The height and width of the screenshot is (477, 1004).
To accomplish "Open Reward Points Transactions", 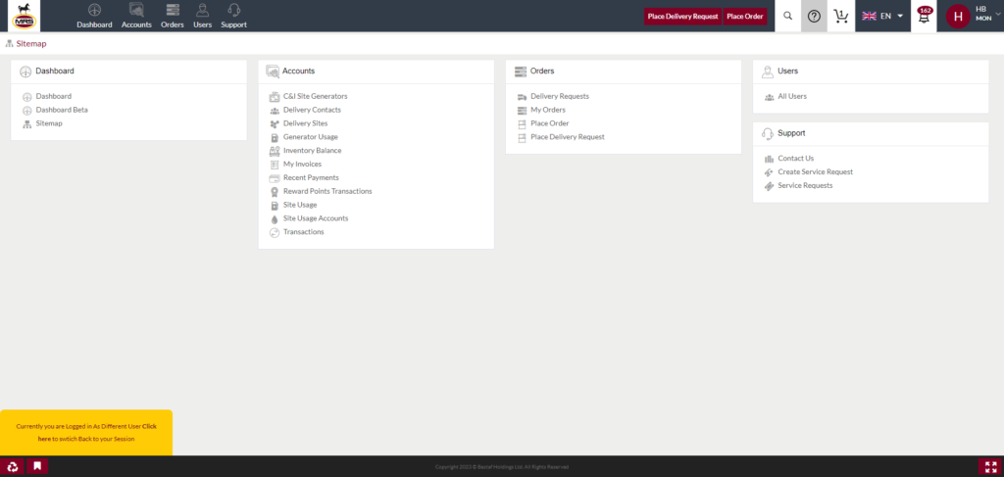I will (327, 191).
